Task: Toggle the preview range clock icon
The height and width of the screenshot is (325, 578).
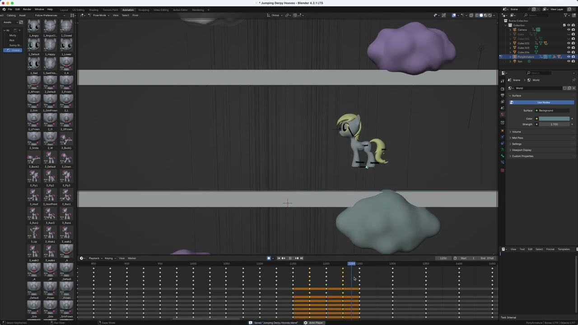Action: 455,258
